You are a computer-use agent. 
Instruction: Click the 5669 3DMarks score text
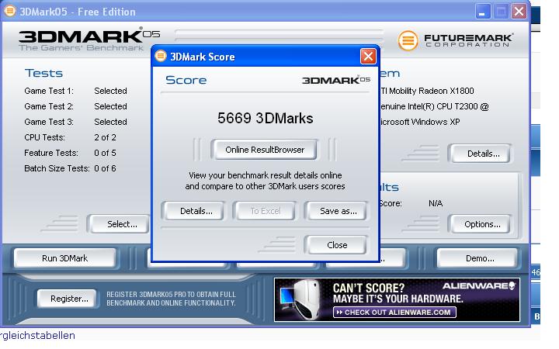click(266, 118)
